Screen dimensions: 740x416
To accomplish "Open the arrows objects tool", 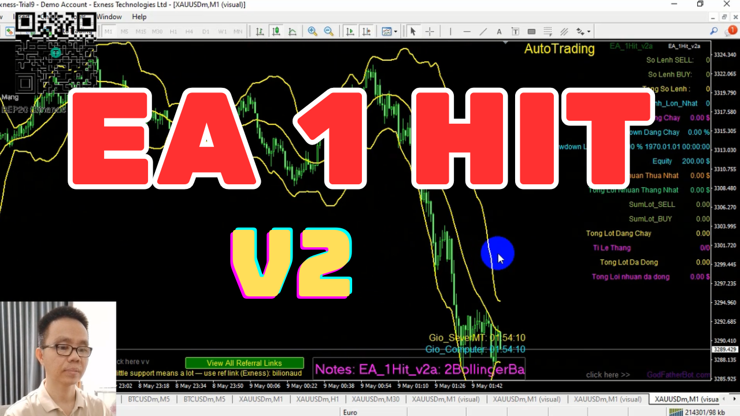I will coord(580,31).
